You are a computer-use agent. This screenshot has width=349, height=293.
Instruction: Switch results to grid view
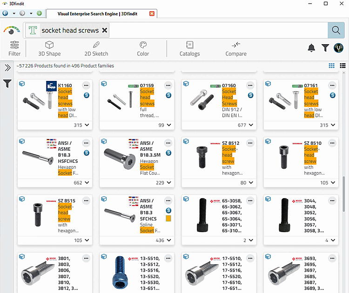(332, 66)
